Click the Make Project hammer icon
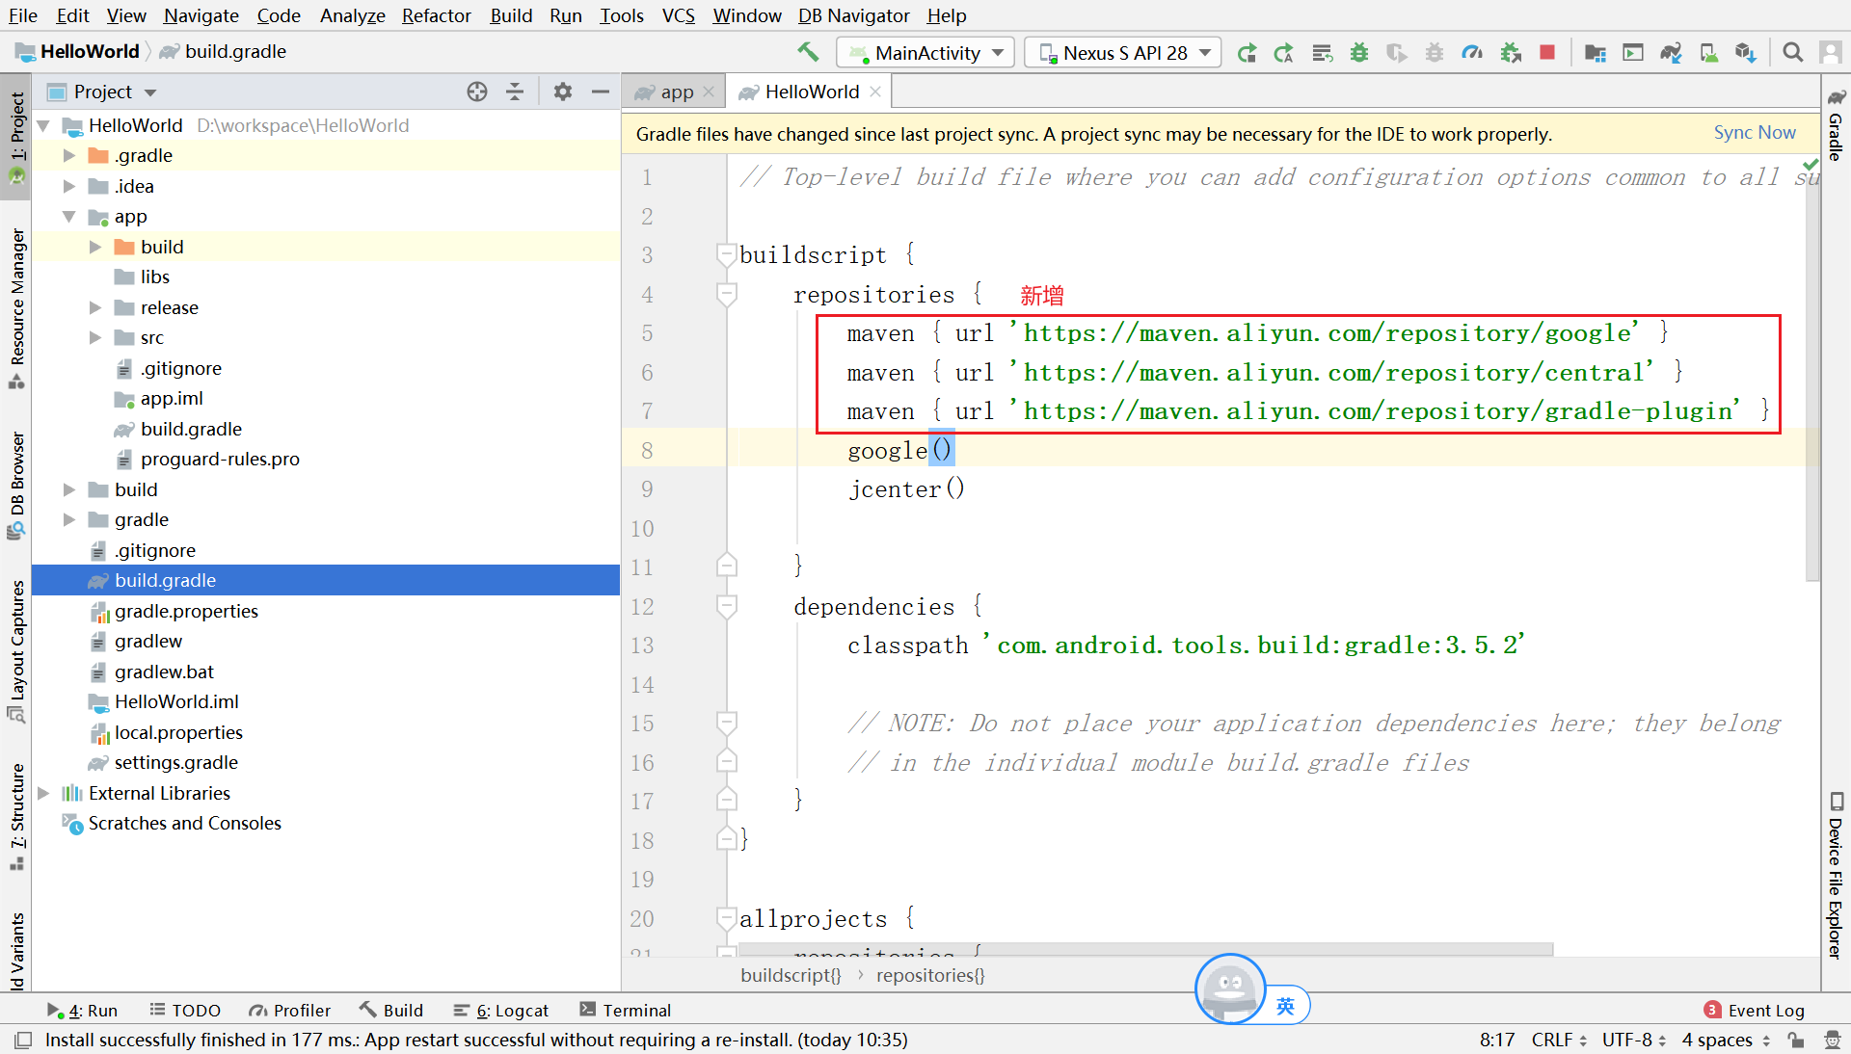 pyautogui.click(x=808, y=52)
